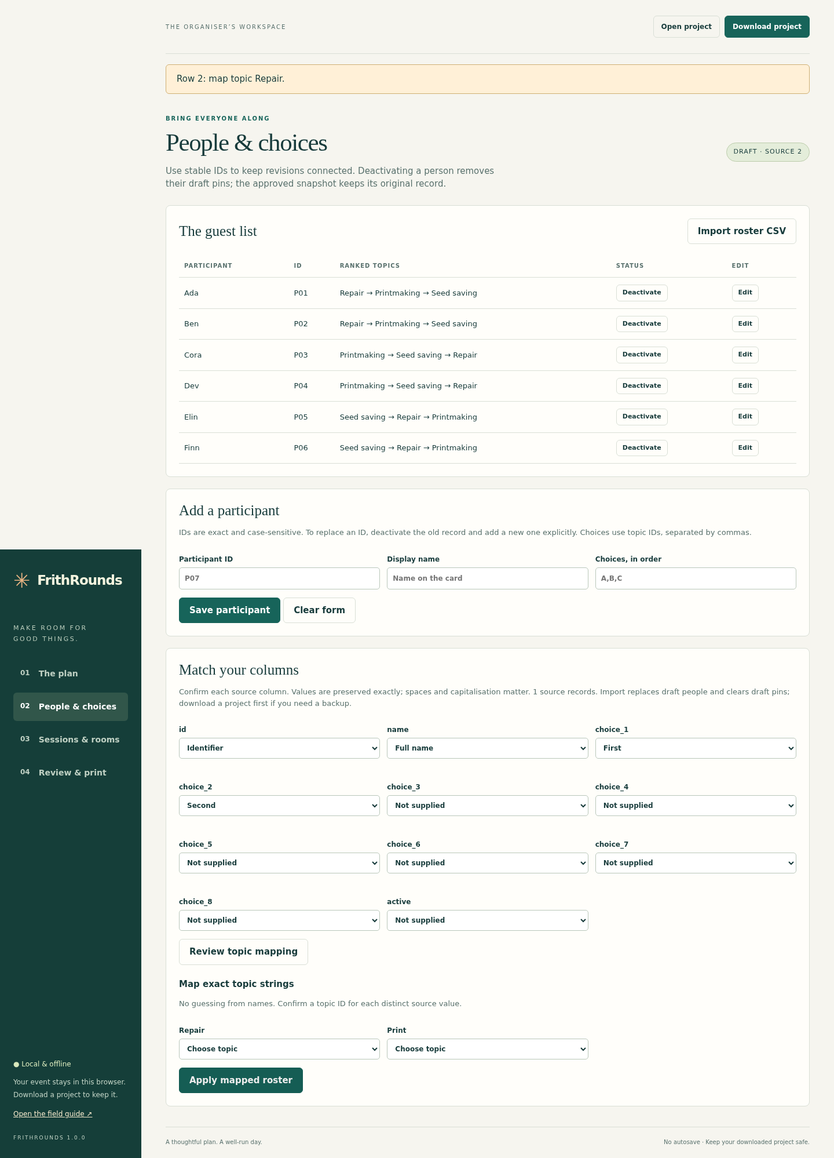834x1158 pixels.
Task: Open the active column dropdown
Action: 487,920
